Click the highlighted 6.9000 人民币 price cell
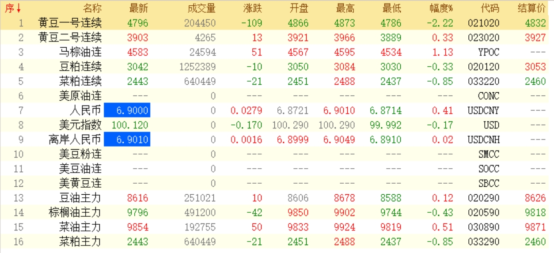Screen dimensions: 554x253 [127, 110]
